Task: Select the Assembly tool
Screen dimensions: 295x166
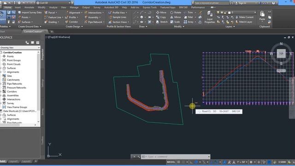Action: pos(92,17)
